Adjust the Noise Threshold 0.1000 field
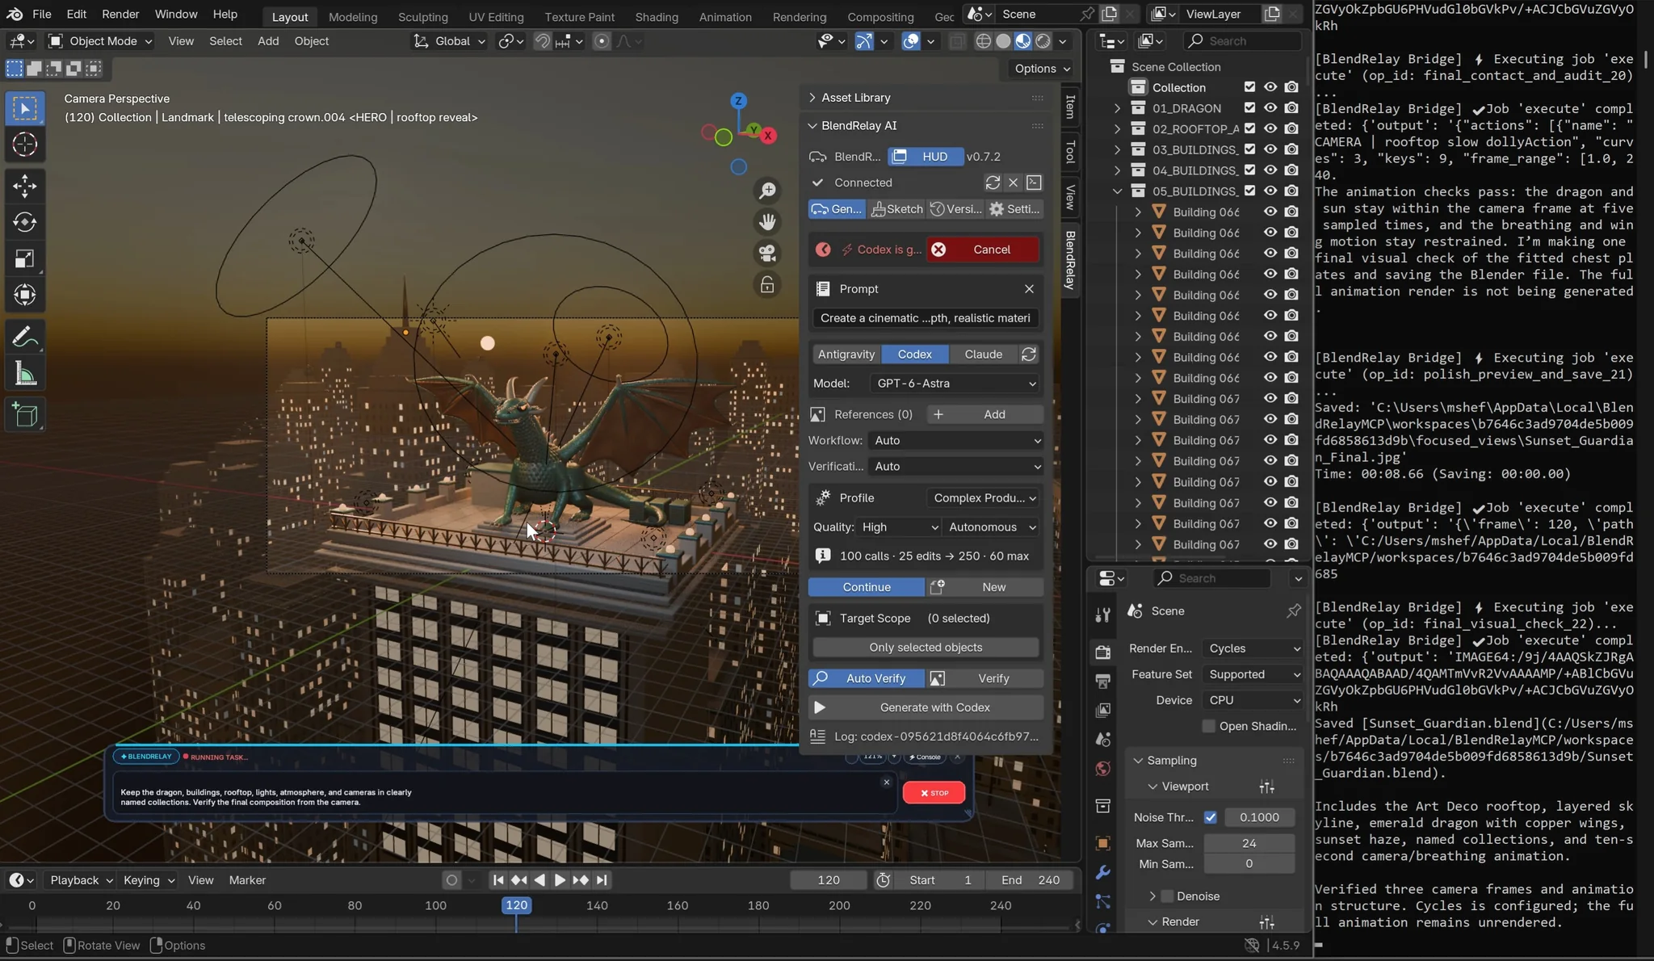The width and height of the screenshot is (1654, 961). click(1259, 817)
